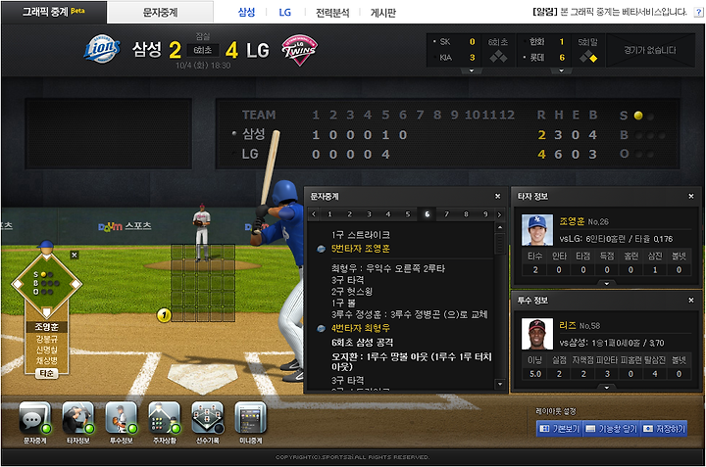Expand the 한화 vs 롯데 score dropdown
Screen dimensions: 706x467
click(x=561, y=70)
